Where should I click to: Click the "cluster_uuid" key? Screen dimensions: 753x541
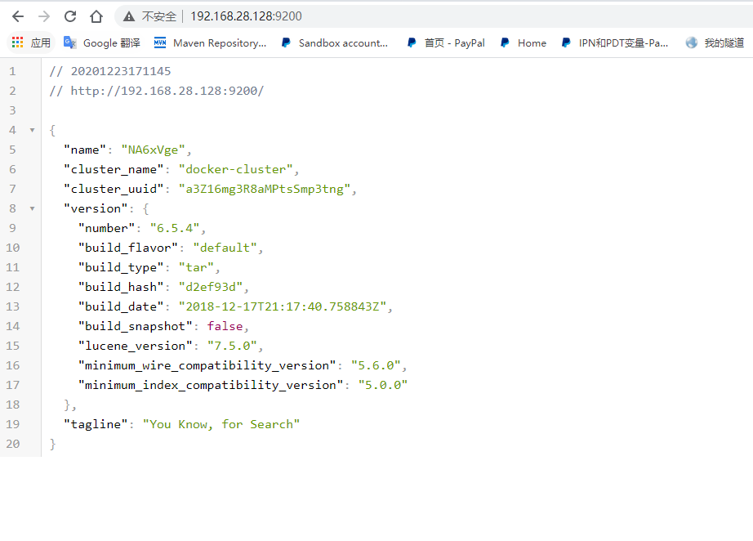pyautogui.click(x=114, y=190)
